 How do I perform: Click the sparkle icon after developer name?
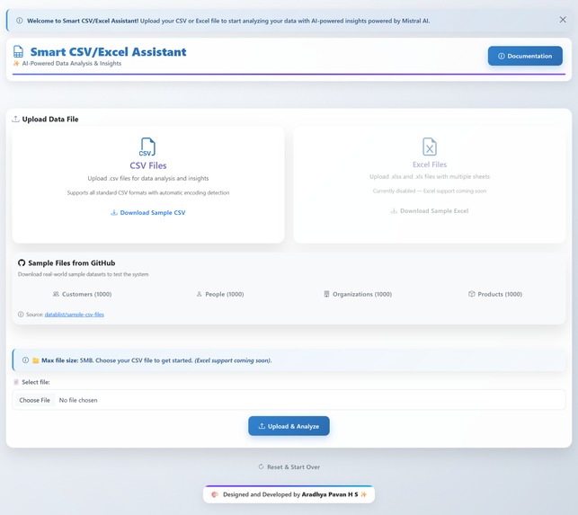click(364, 494)
